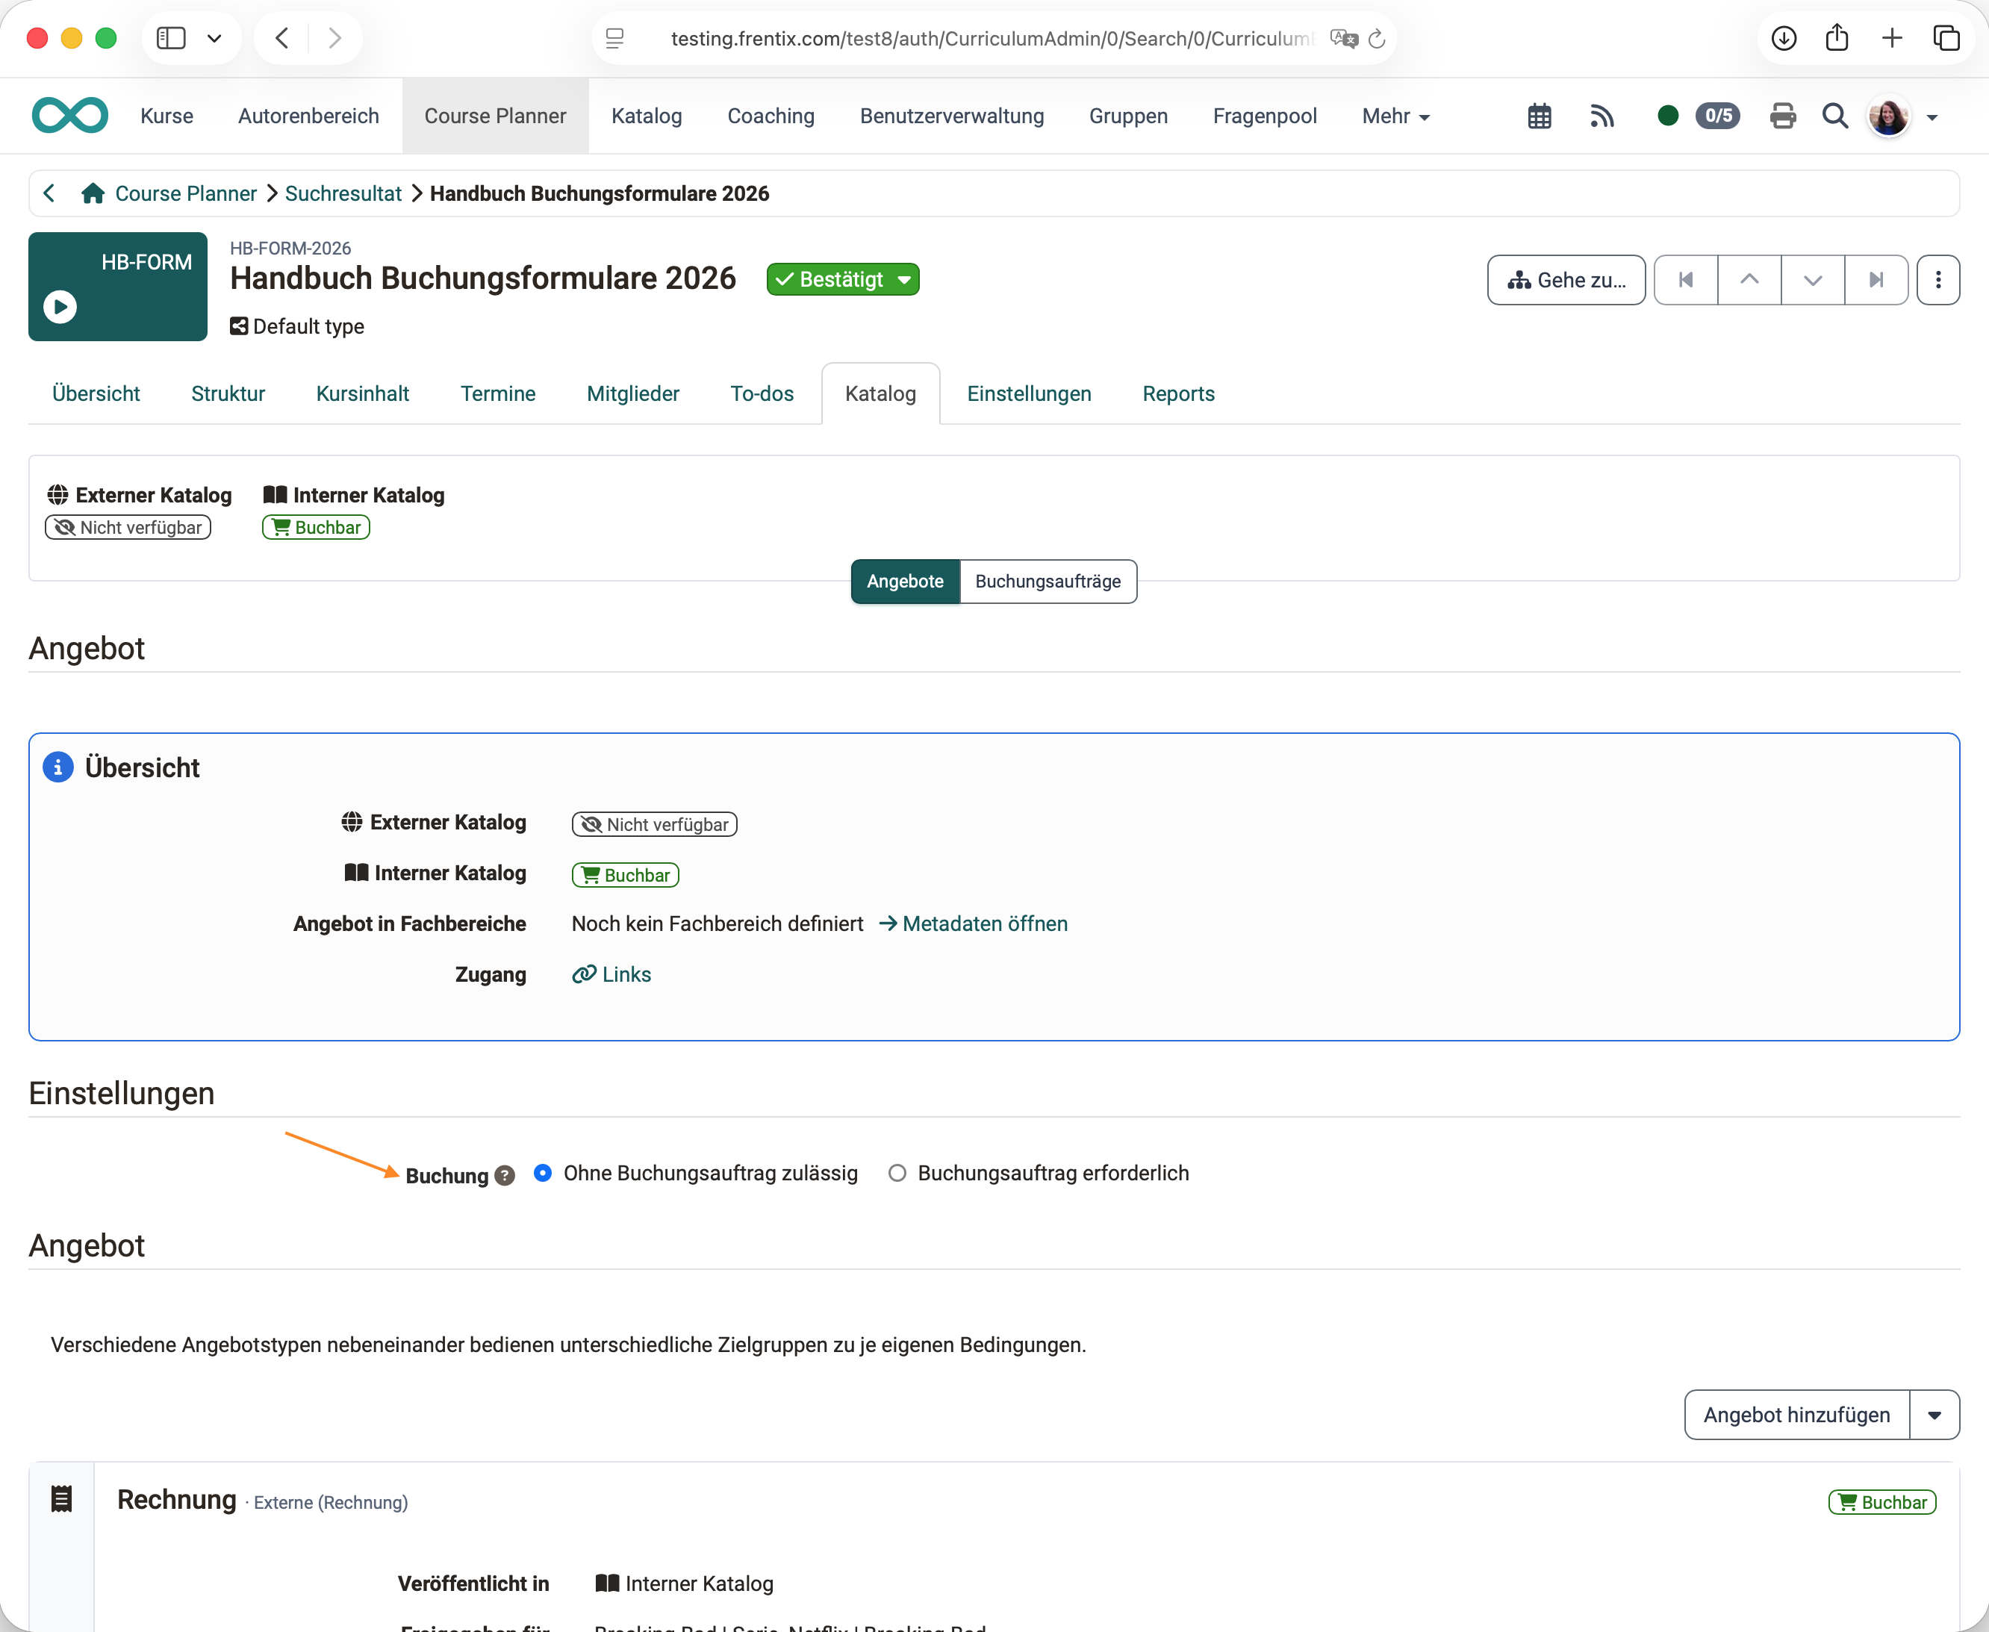Image resolution: width=1989 pixels, height=1632 pixels.
Task: Open the three-dot more actions menu
Action: pyautogui.click(x=1938, y=280)
